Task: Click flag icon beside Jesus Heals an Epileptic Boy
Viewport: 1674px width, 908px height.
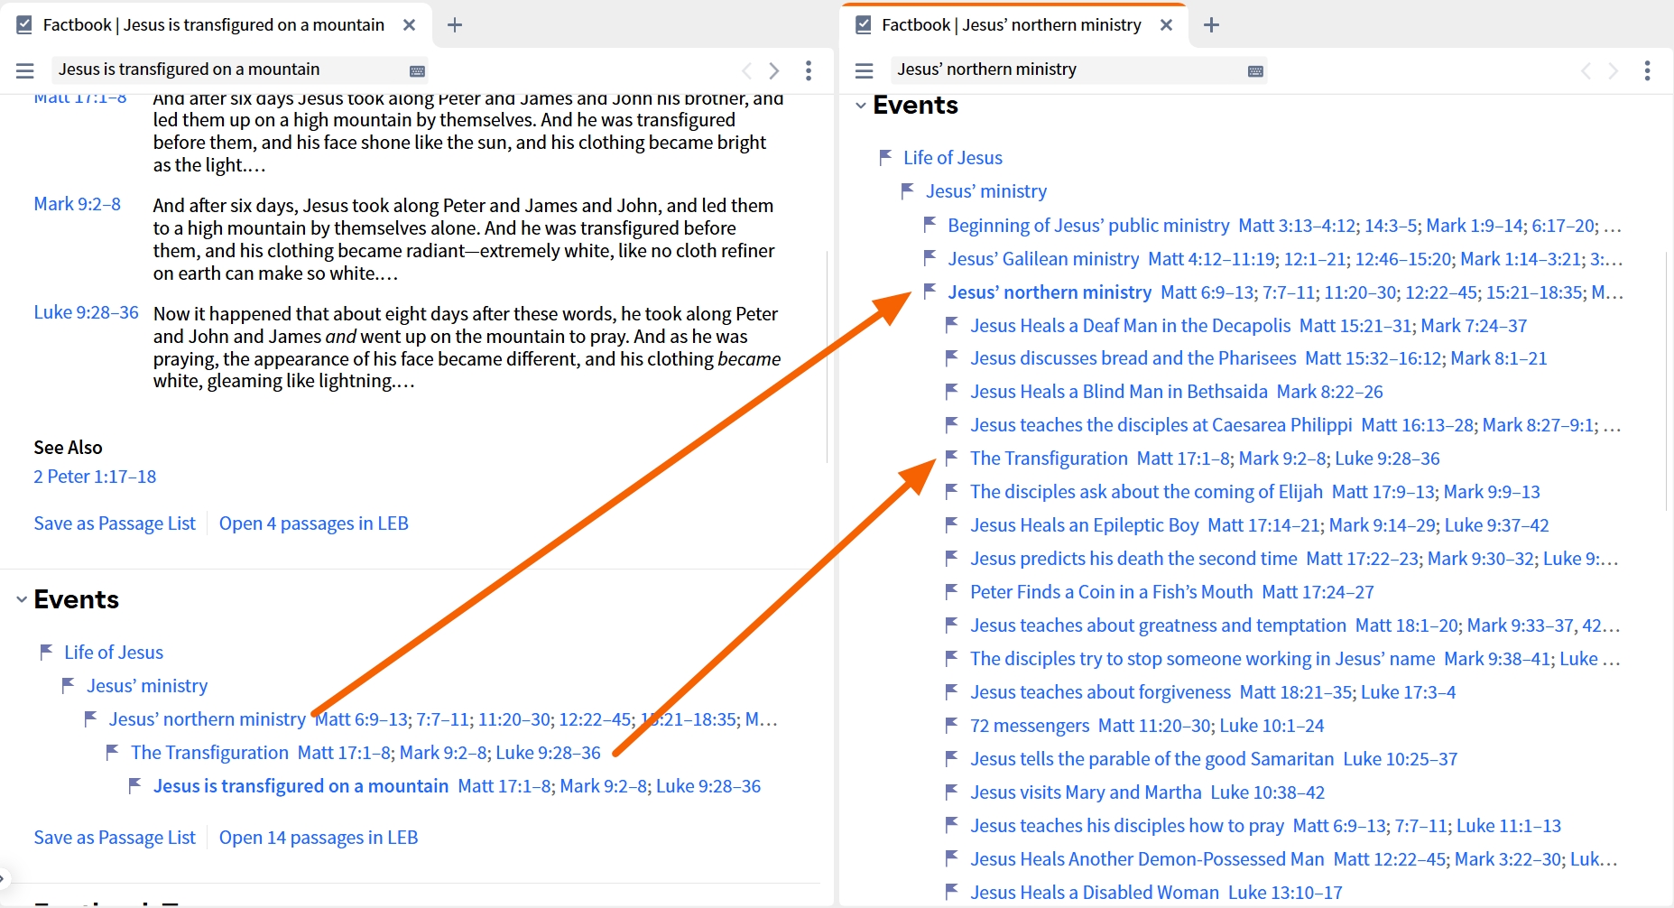Action: click(952, 524)
